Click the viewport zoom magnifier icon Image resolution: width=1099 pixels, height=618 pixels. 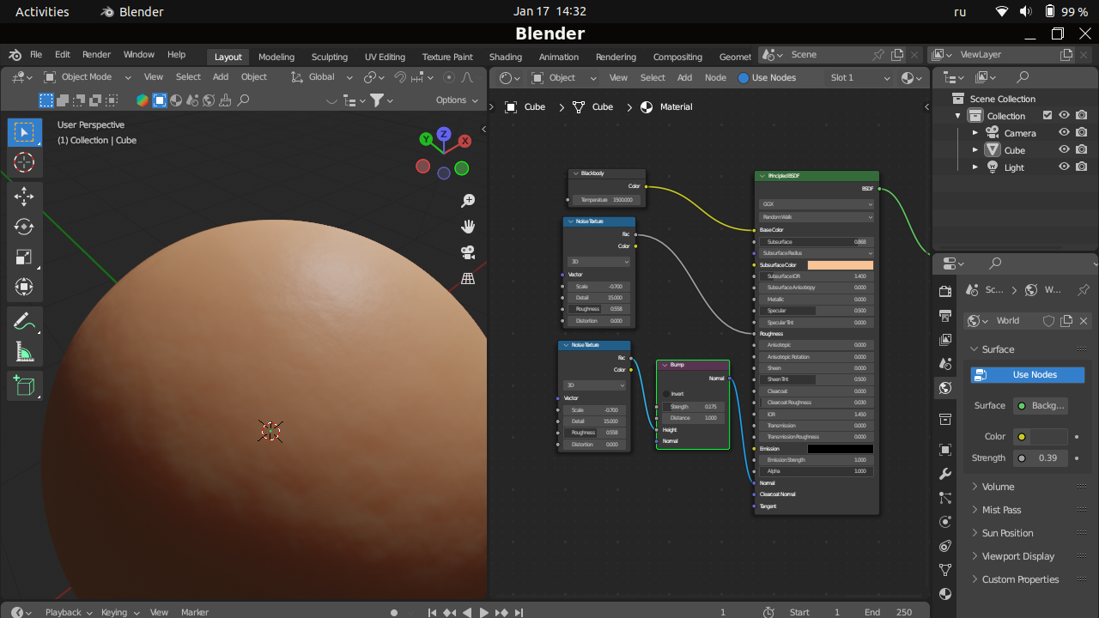pyautogui.click(x=468, y=201)
